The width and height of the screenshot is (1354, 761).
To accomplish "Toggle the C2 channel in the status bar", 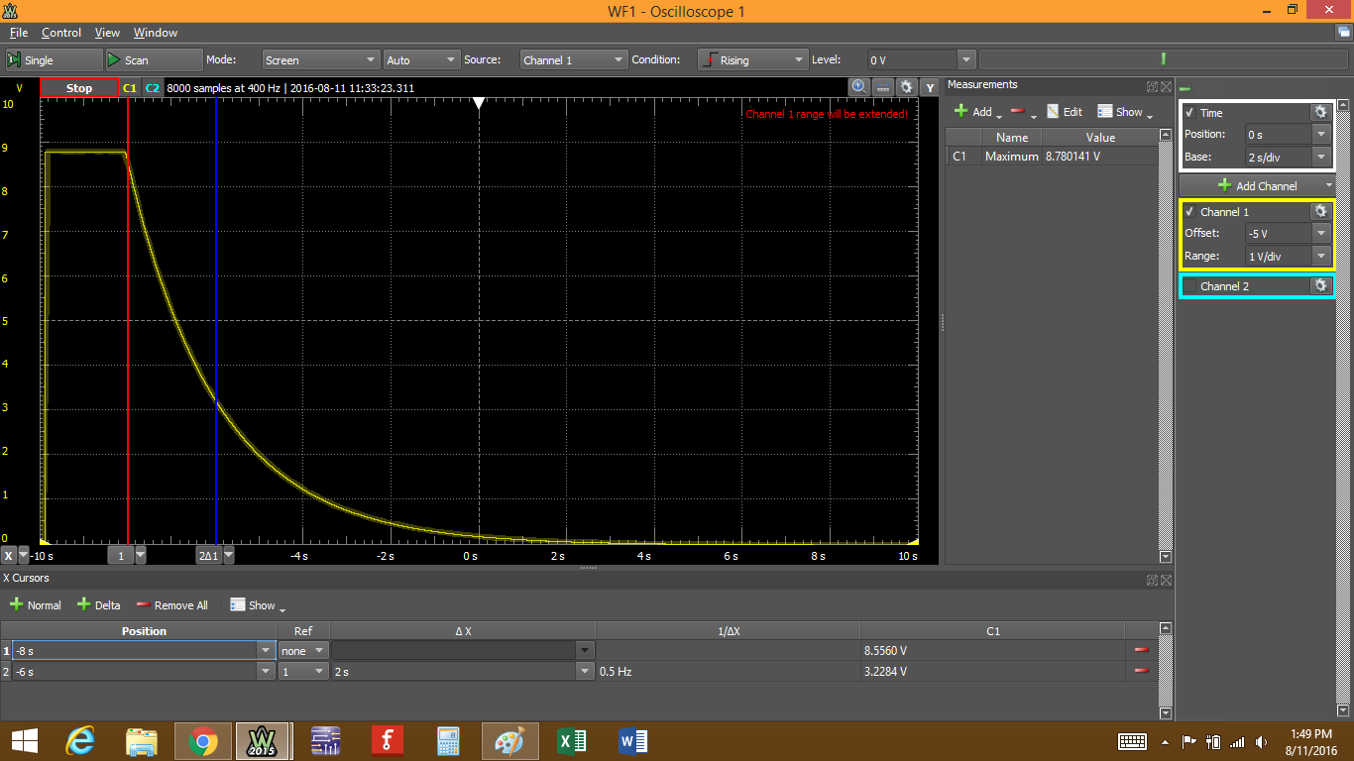I will (x=153, y=88).
